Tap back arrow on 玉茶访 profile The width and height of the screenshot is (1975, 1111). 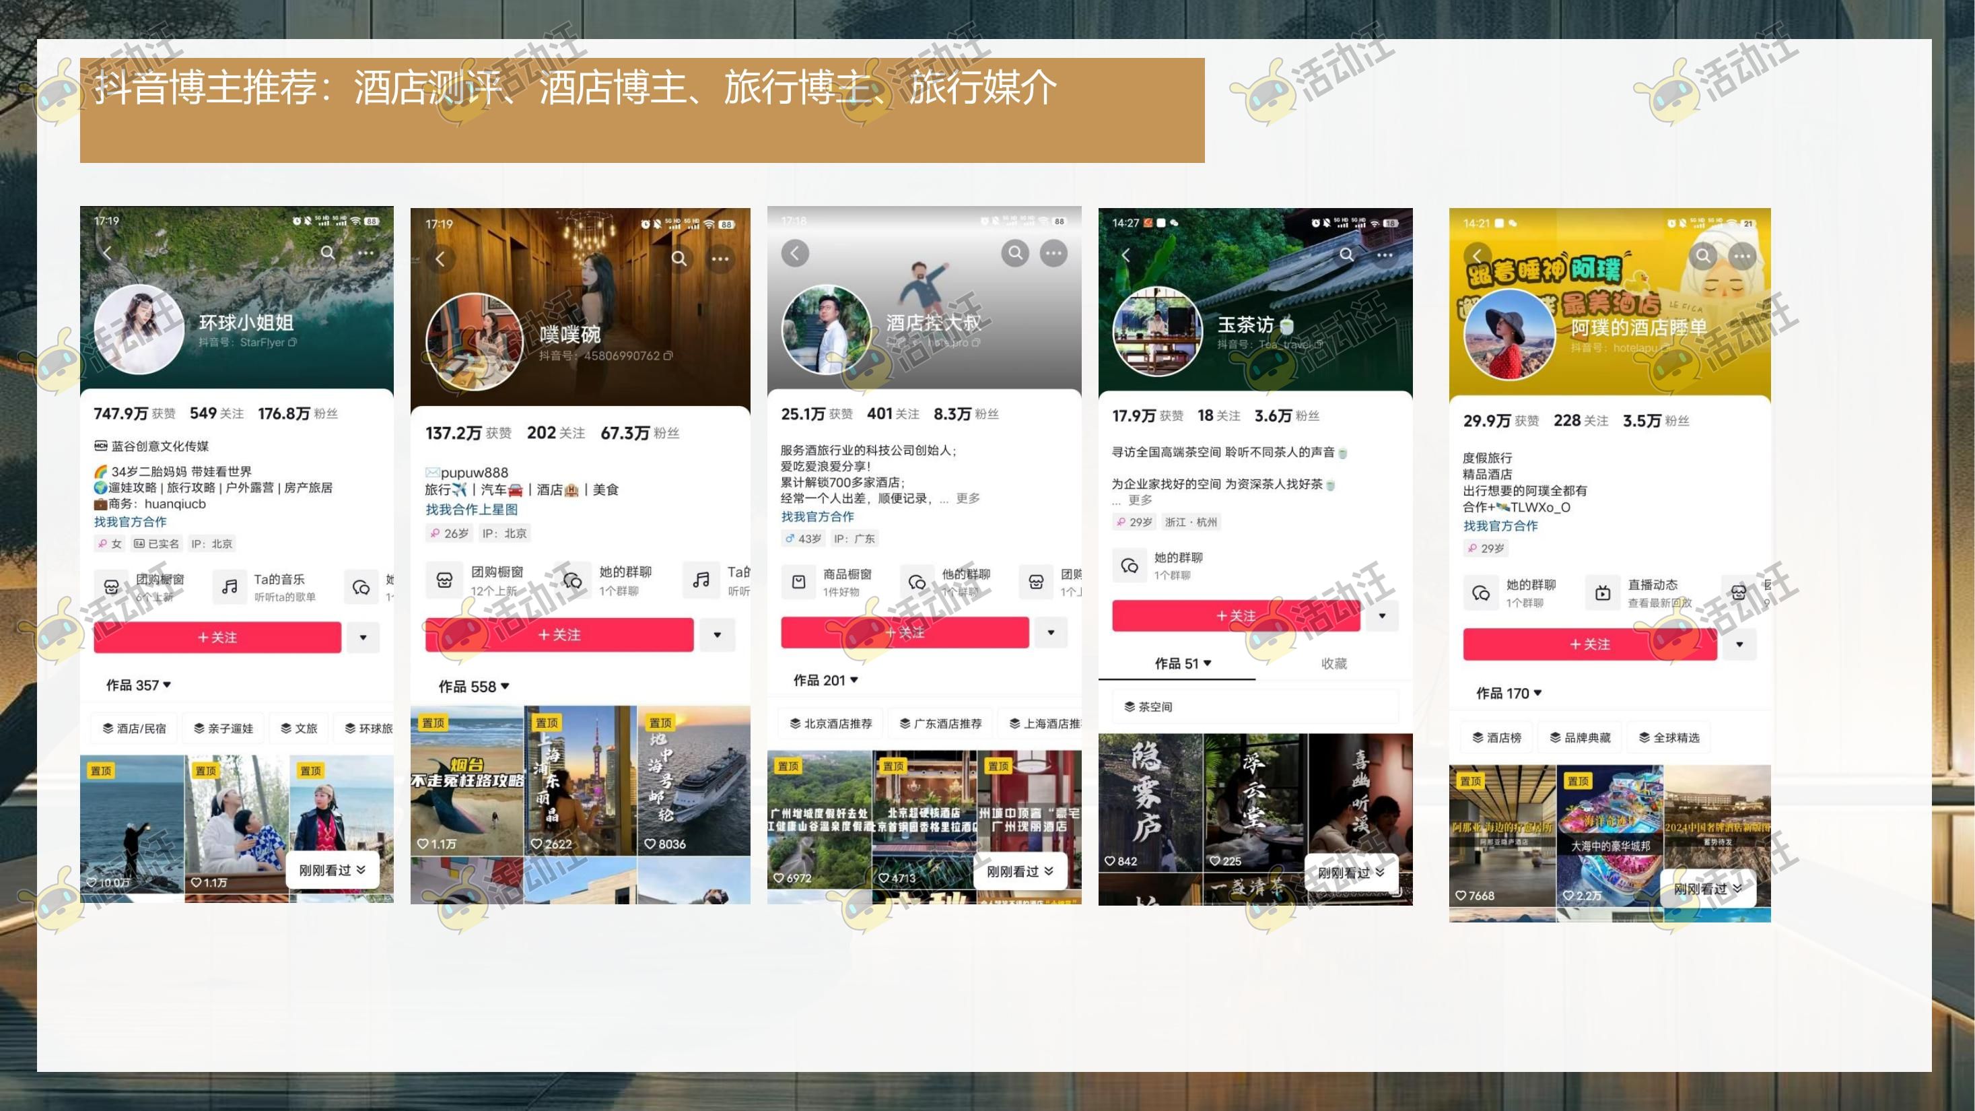click(1125, 255)
